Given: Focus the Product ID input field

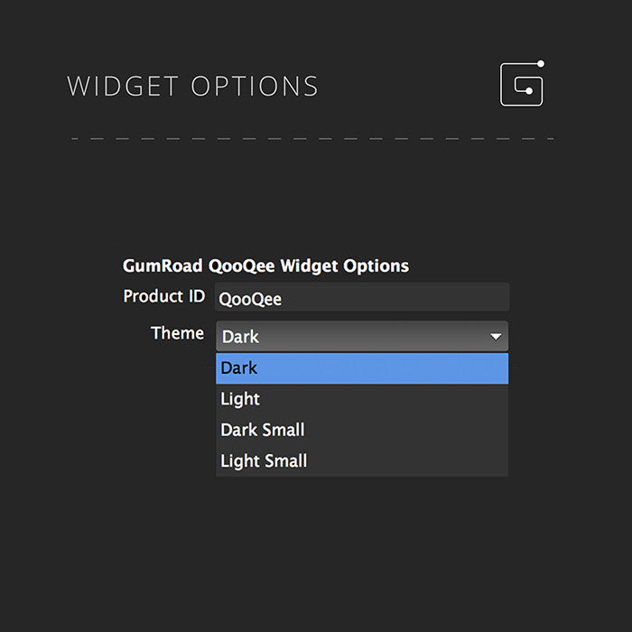Looking at the screenshot, I should pyautogui.click(x=362, y=297).
